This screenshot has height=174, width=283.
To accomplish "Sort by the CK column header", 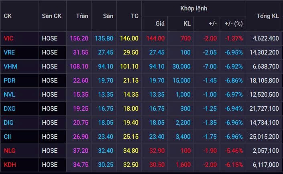I will click(x=8, y=16).
